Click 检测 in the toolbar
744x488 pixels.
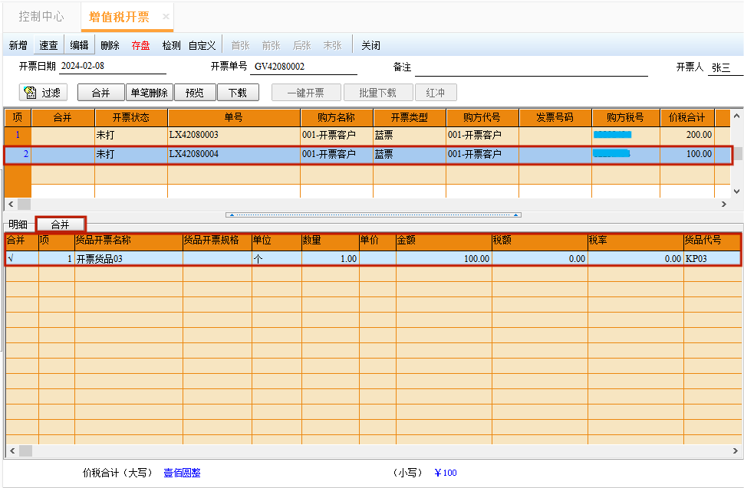pyautogui.click(x=171, y=45)
